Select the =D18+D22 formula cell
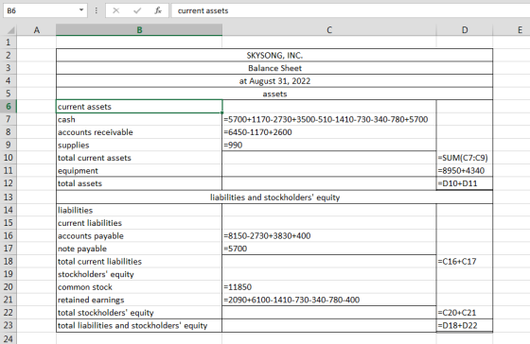 465,325
